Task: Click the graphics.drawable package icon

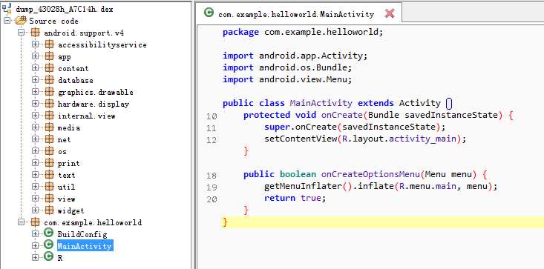Action: coord(50,92)
